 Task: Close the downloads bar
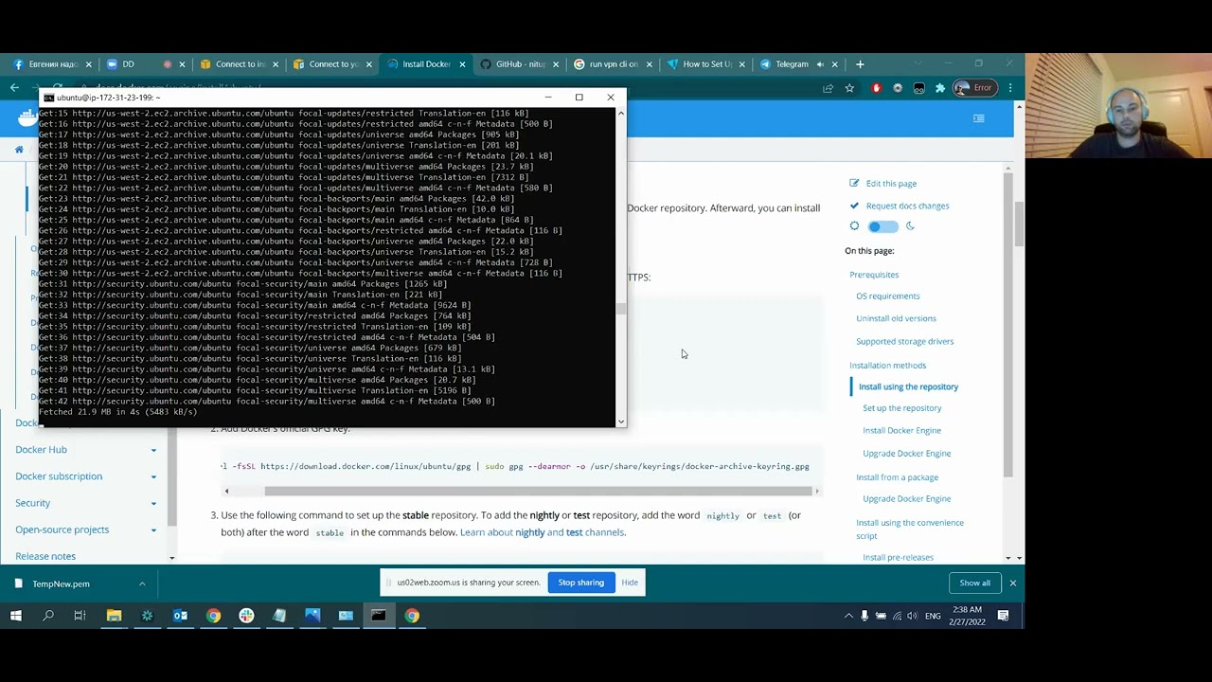pyautogui.click(x=1012, y=583)
